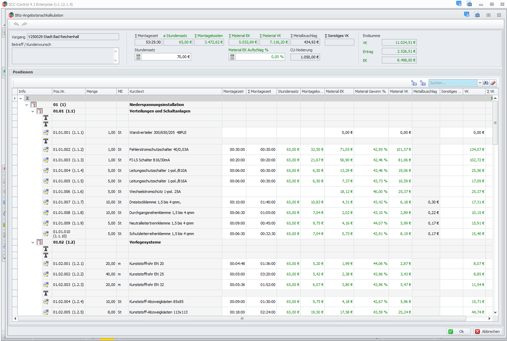Click into the Betreff / Kundenwunsch text box

pos(62,56)
